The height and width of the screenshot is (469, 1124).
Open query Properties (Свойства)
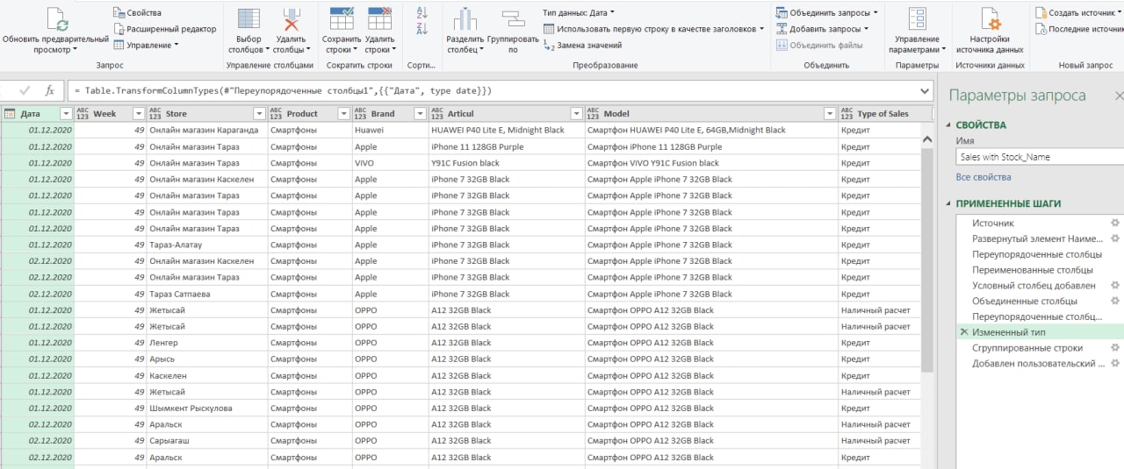click(136, 13)
